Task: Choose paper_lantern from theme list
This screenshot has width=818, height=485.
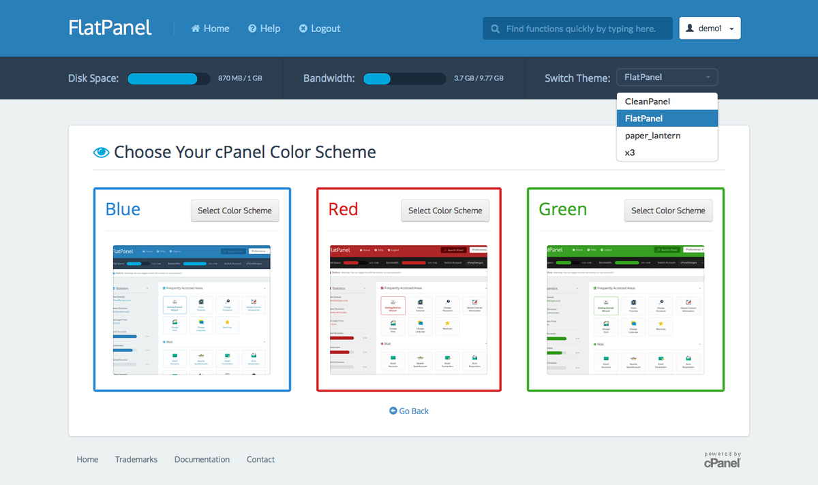Action: coord(667,136)
